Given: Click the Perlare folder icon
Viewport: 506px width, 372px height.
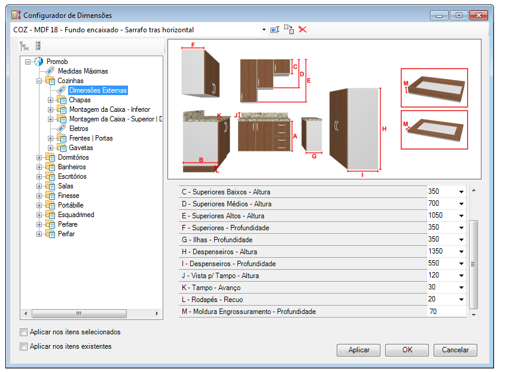Looking at the screenshot, I should pos(50,224).
